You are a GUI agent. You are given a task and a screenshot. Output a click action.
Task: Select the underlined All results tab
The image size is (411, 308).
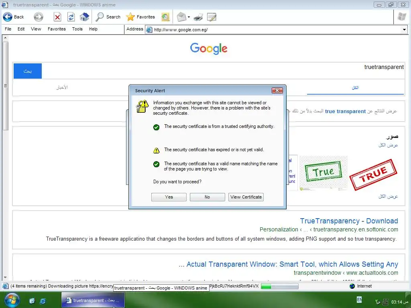pyautogui.click(x=355, y=88)
